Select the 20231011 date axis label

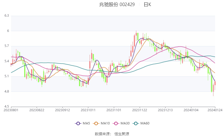[88, 110]
